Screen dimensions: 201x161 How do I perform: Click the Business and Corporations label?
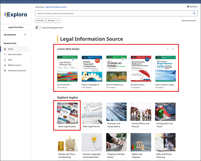[x=114, y=125]
